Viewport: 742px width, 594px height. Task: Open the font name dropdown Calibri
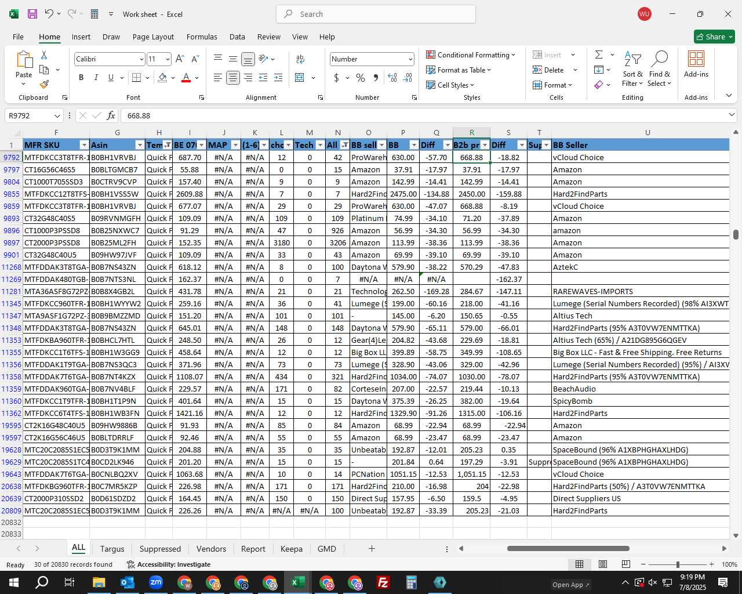point(141,59)
